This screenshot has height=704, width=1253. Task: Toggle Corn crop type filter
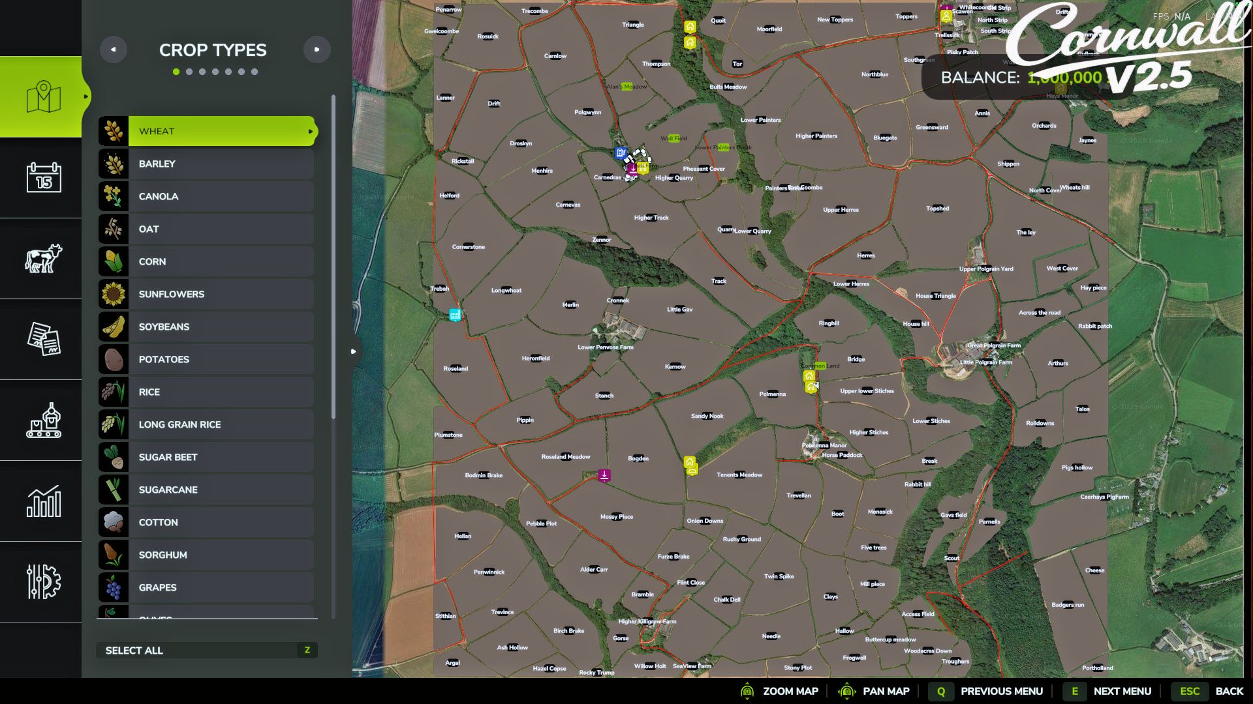206,261
